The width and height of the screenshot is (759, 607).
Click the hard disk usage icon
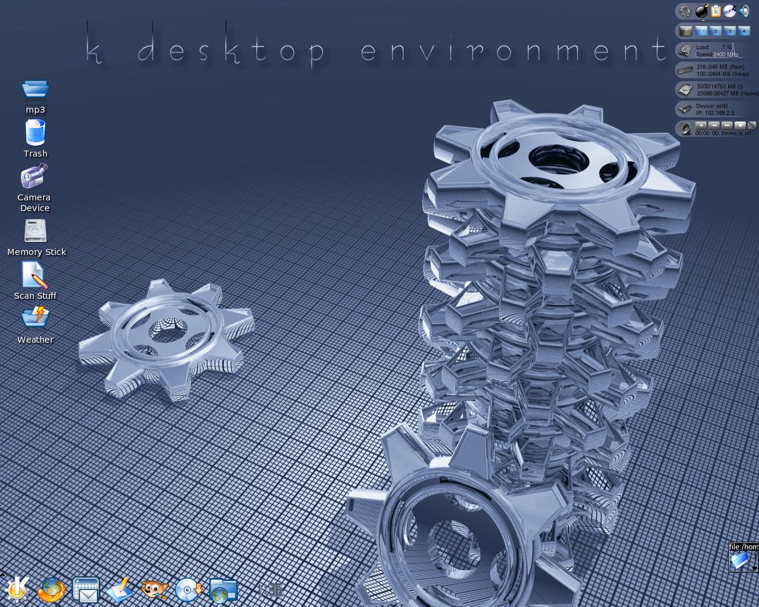(x=685, y=90)
